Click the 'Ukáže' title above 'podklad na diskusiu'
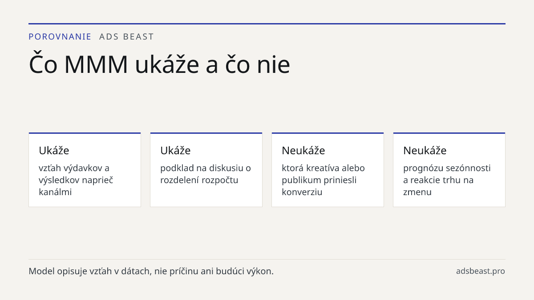Viewport: 534px width, 300px height. coord(175,151)
